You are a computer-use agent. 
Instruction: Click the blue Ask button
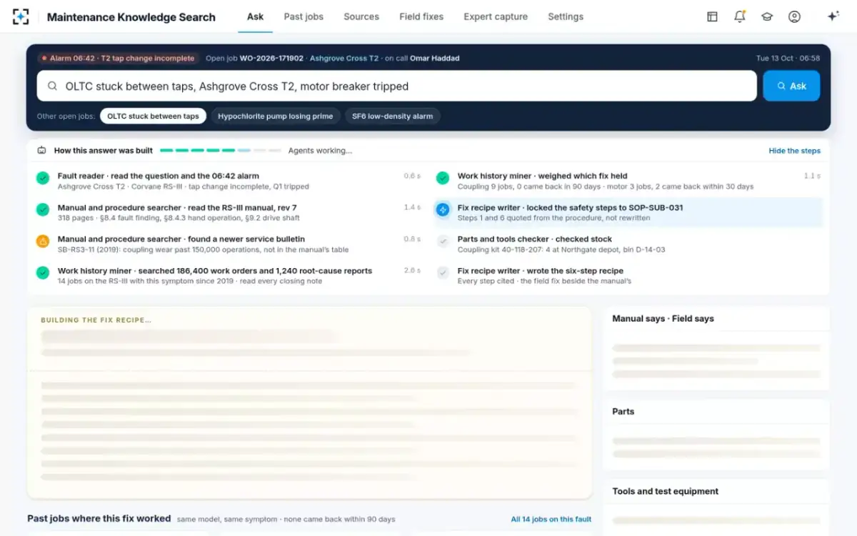click(791, 86)
